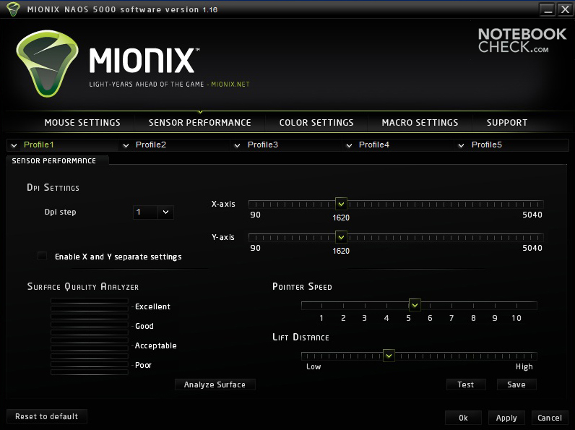Click the Good surface quality label
The image size is (575, 430).
coord(144,326)
